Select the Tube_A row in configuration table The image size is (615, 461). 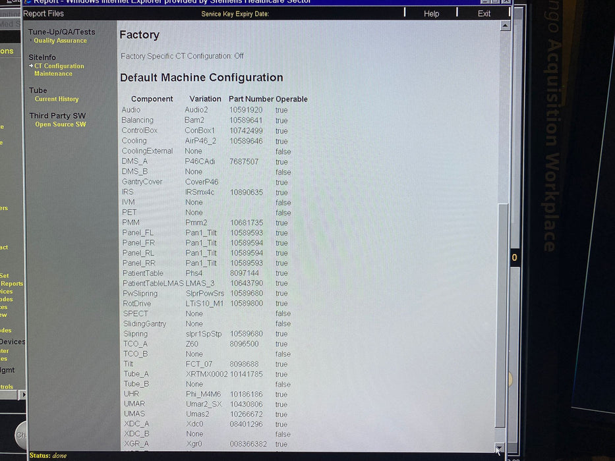[x=136, y=374]
